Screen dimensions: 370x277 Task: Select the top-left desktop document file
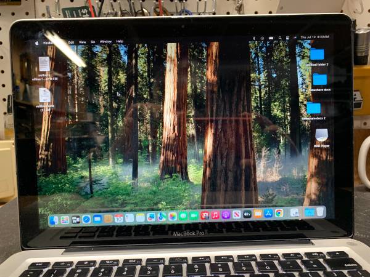[44, 64]
